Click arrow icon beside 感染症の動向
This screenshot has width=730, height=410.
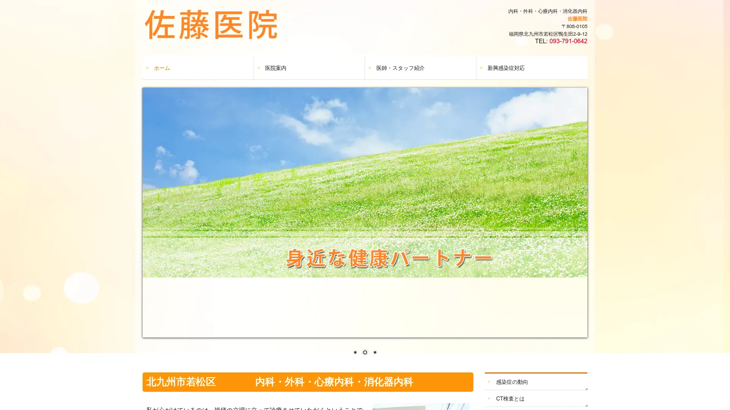point(489,382)
